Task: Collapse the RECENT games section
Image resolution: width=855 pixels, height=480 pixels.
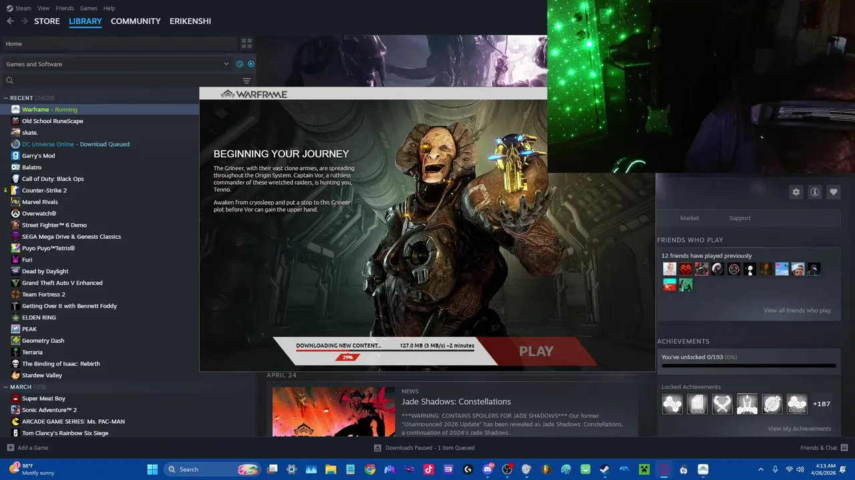Action: pos(5,98)
